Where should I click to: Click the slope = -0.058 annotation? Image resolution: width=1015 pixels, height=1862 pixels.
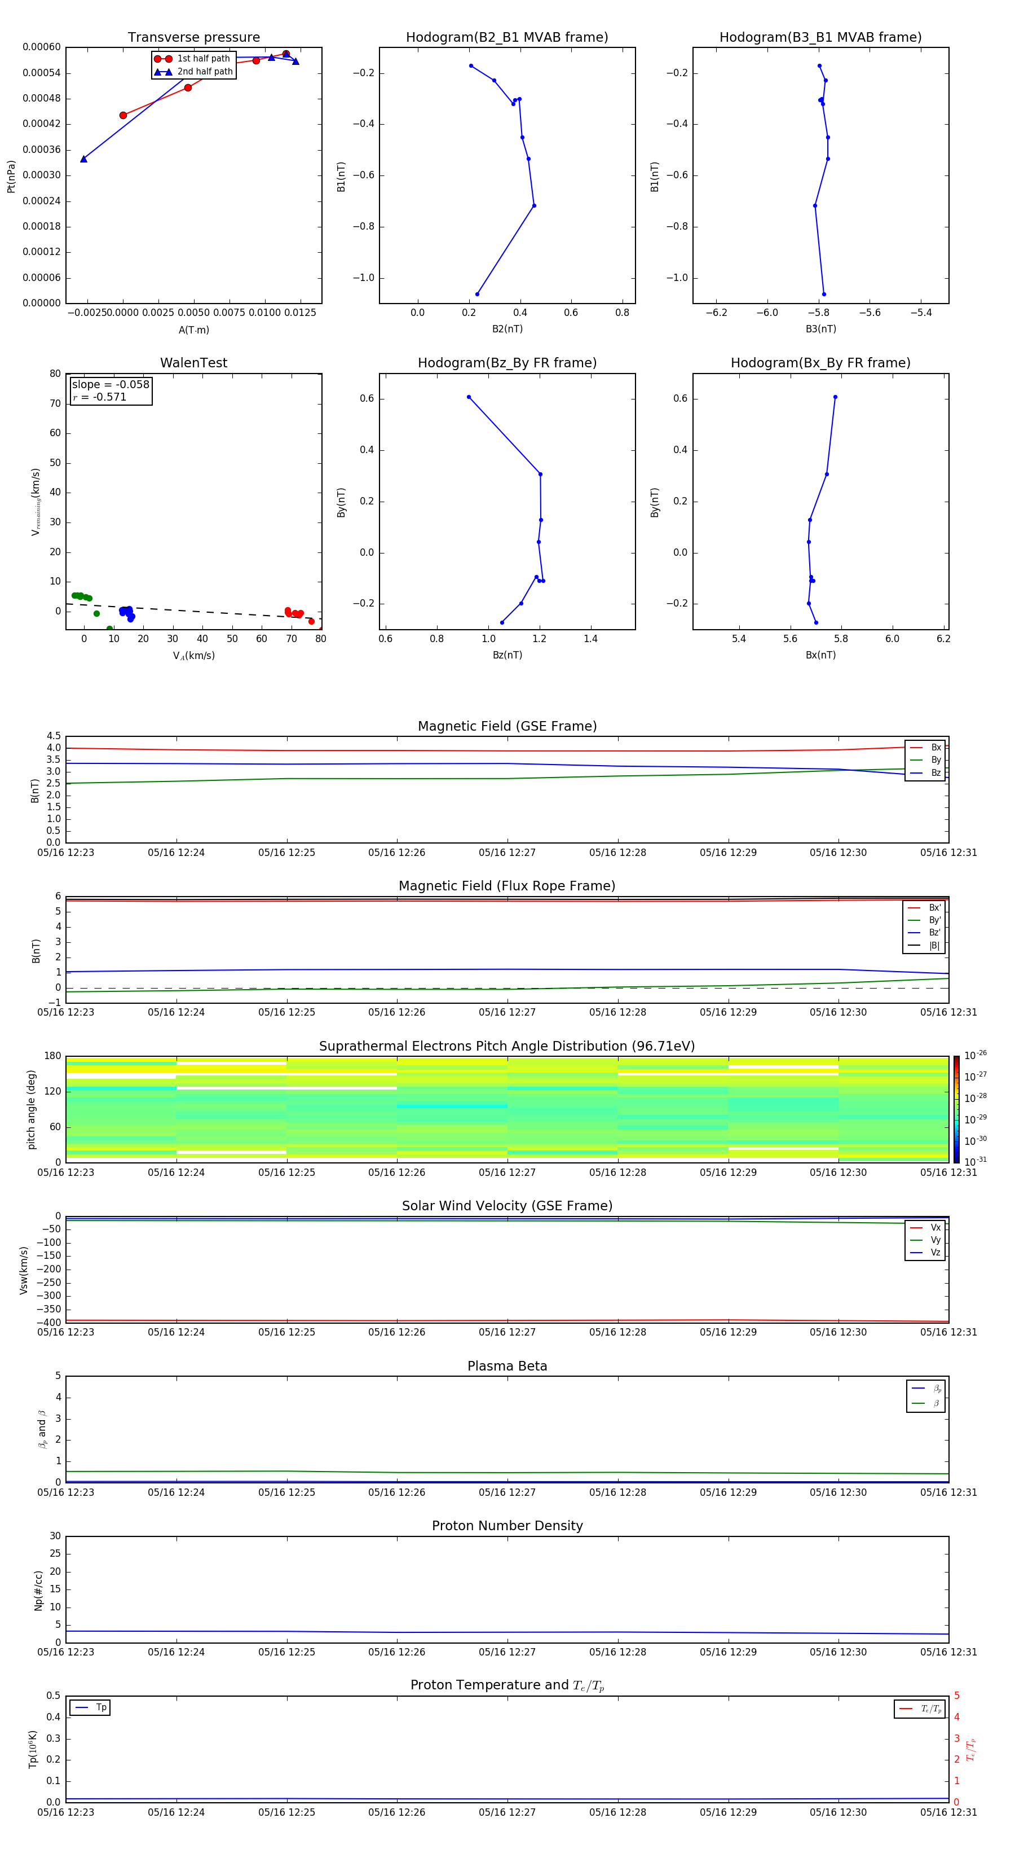coord(111,385)
